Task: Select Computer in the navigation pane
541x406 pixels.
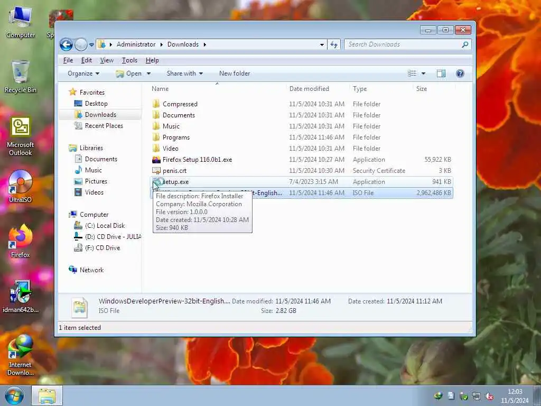Action: point(94,215)
